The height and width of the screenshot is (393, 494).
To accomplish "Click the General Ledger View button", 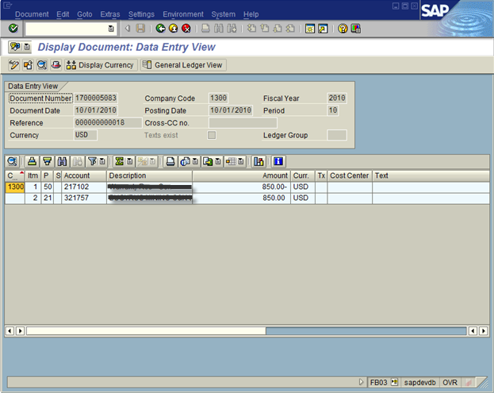I will [183, 65].
